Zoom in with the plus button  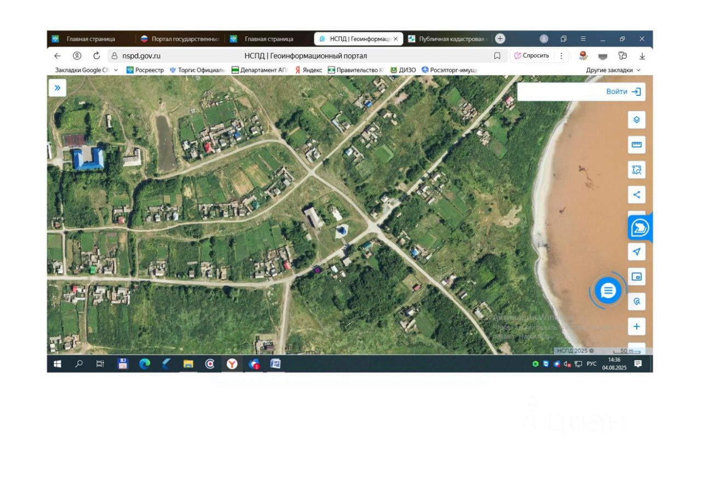tap(636, 327)
